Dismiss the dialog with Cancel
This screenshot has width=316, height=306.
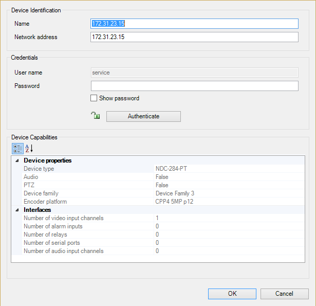[x=284, y=294]
